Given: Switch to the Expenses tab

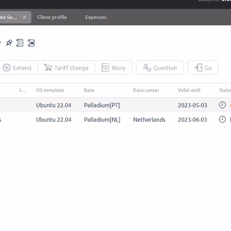Looking at the screenshot, I should 96,17.
